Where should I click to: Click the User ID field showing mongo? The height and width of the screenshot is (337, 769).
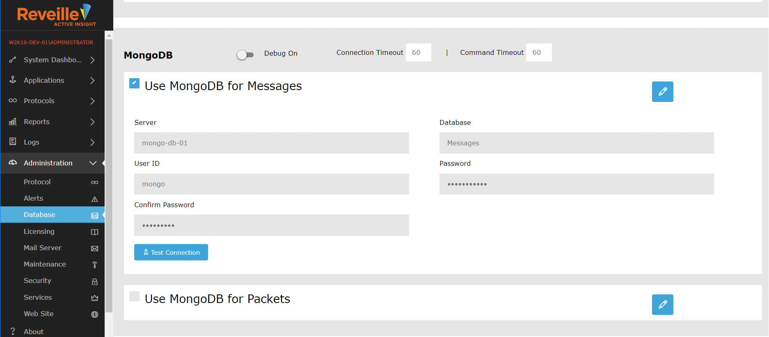pos(272,184)
